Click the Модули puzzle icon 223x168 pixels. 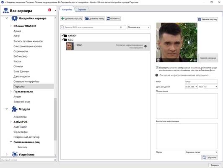point(15,109)
